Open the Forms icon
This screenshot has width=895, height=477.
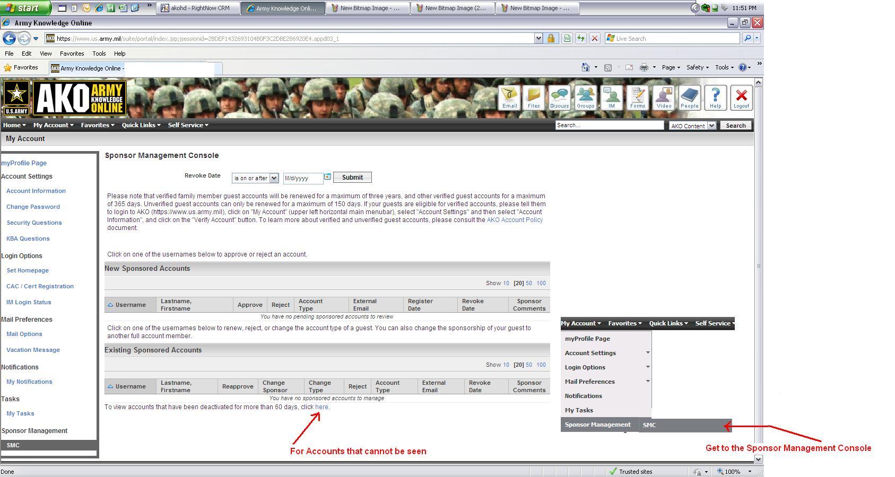[637, 98]
